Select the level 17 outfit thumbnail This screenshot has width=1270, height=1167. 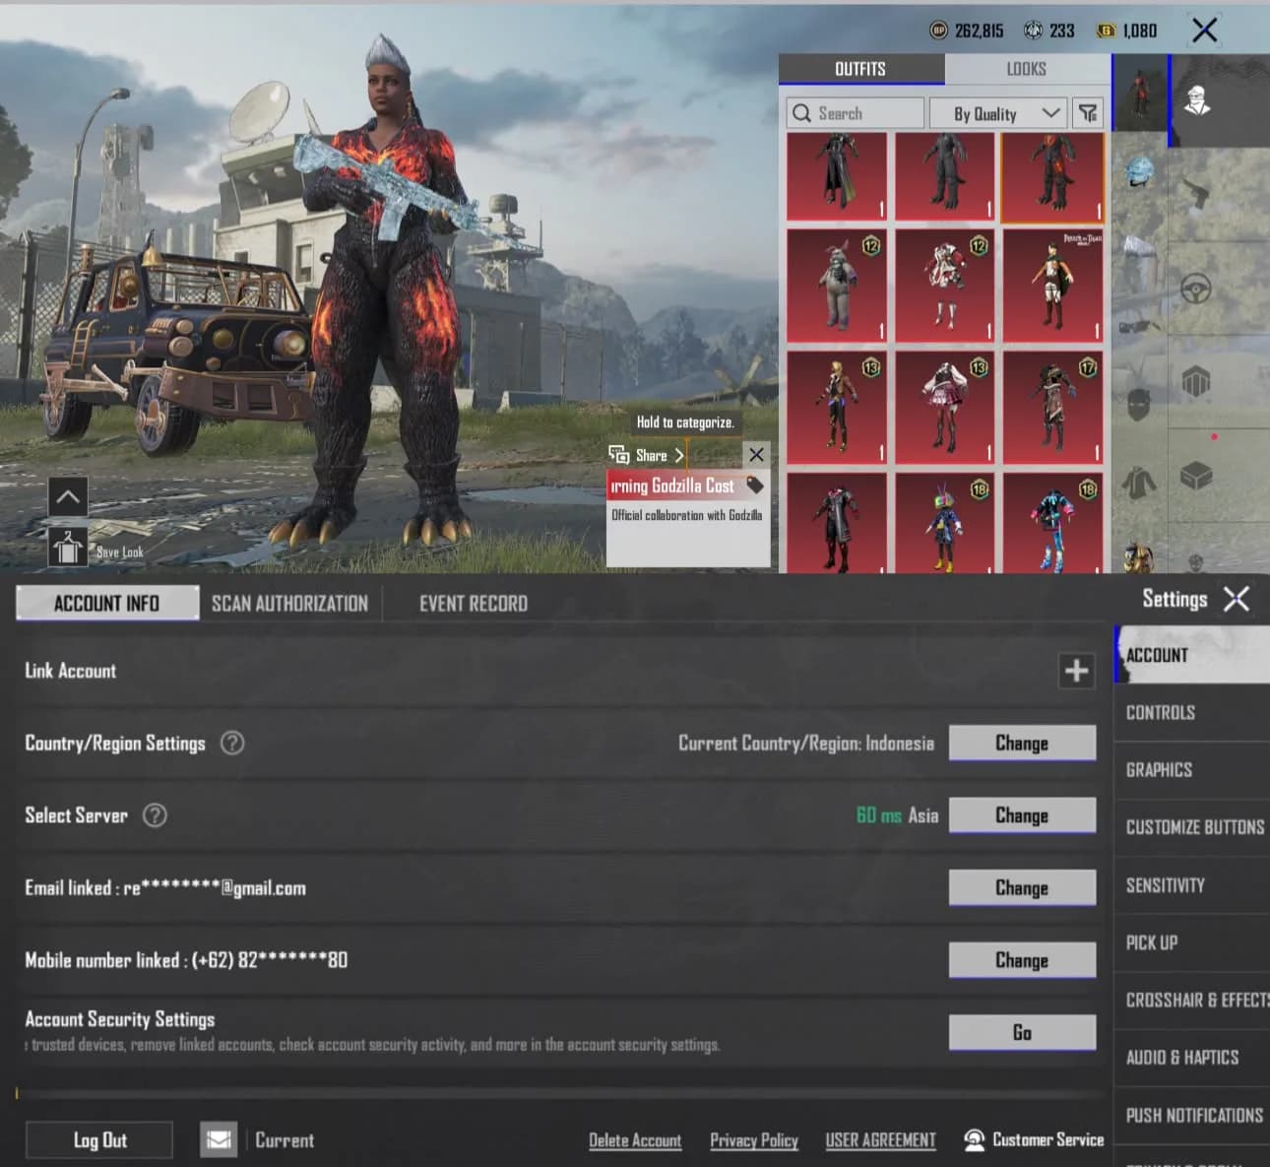(x=1052, y=407)
